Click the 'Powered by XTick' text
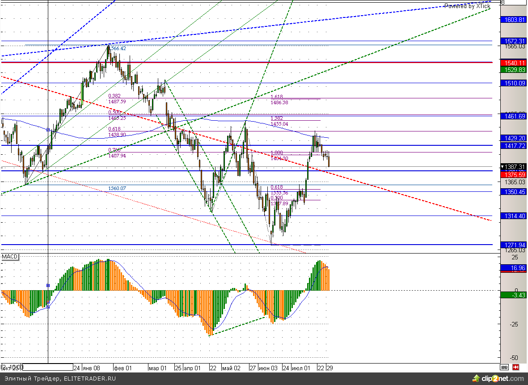The image size is (528, 385). (467, 6)
